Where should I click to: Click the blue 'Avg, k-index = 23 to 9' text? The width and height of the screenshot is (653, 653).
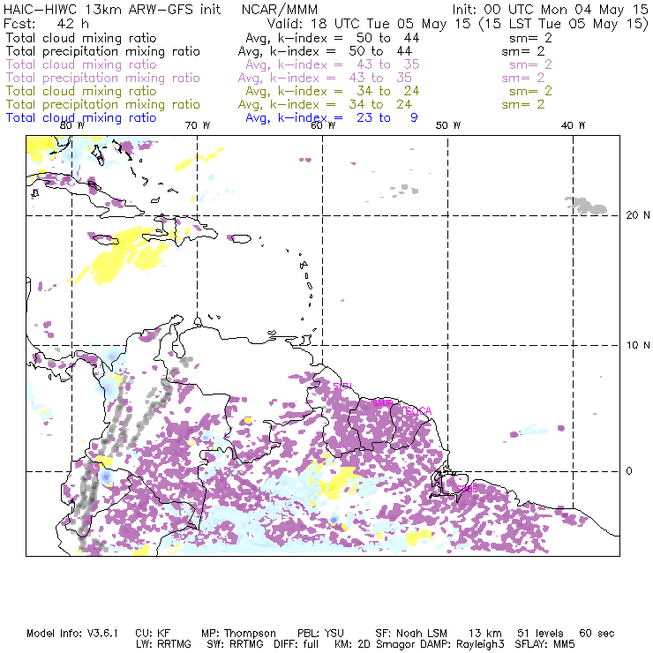click(332, 118)
